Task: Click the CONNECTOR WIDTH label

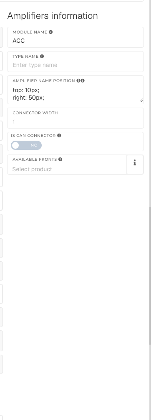Action: pos(35,113)
